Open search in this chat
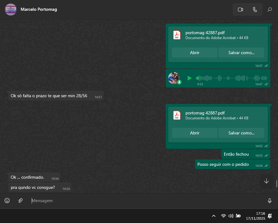 point(270,10)
